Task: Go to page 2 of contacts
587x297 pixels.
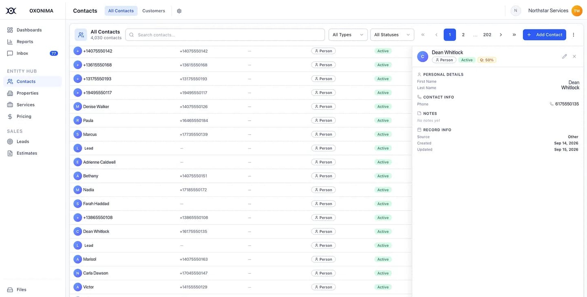Action: (x=463, y=35)
